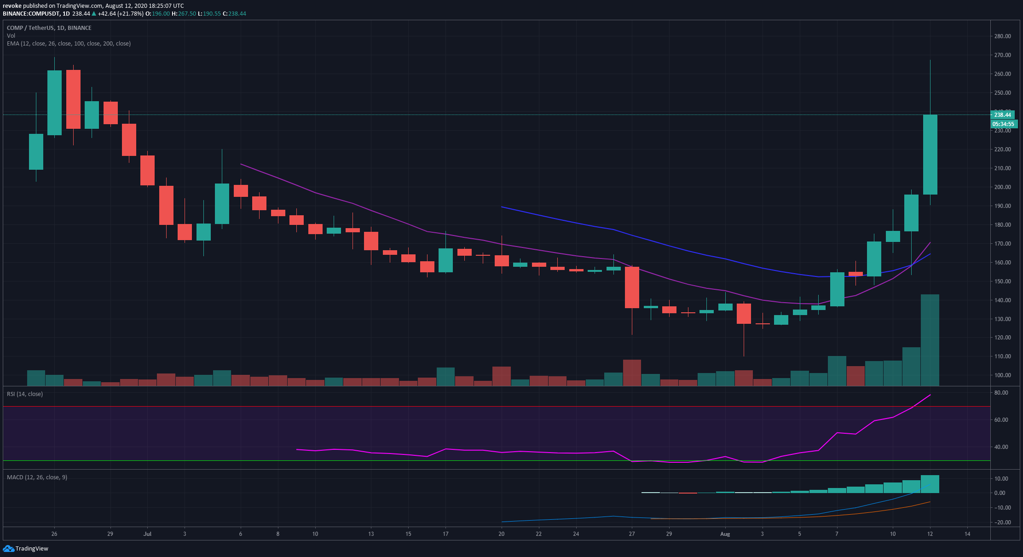Click the TradingView cloud logo icon

[x=8, y=548]
